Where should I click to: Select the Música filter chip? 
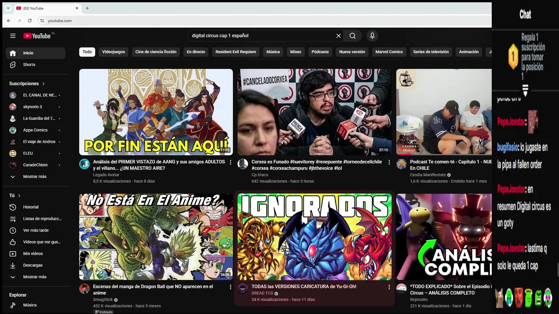tap(273, 52)
